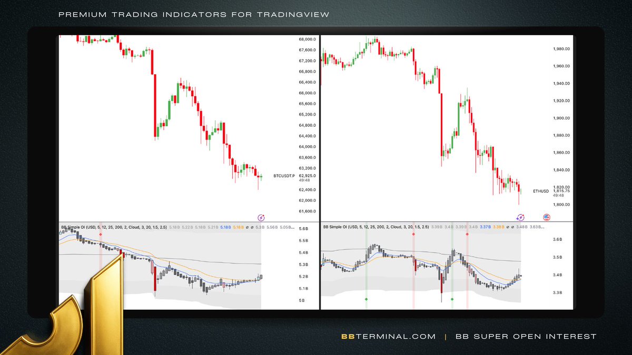
Task: Click the purple lightning icon on BTC chart
Action: [261, 217]
